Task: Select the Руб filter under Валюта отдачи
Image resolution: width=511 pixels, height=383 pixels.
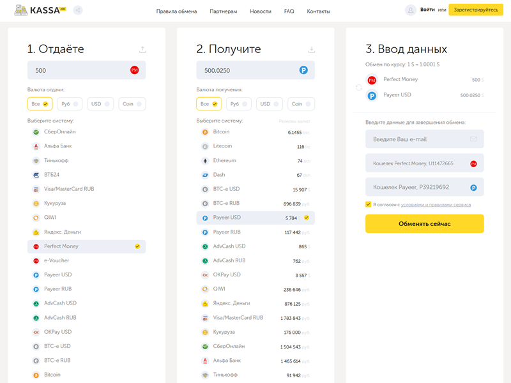Action: [x=70, y=104]
